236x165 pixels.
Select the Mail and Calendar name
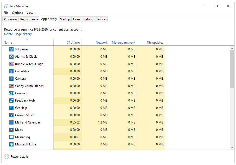pyautogui.click(x=28, y=122)
